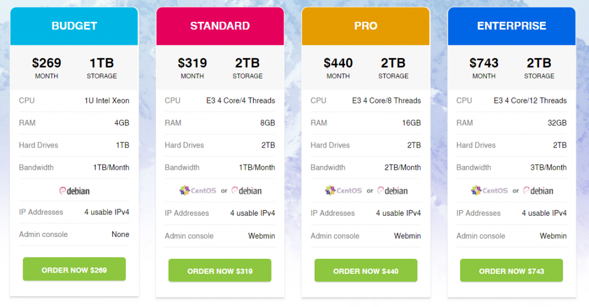
Task: Click the Debian logo in Standard plan
Action: (x=246, y=191)
